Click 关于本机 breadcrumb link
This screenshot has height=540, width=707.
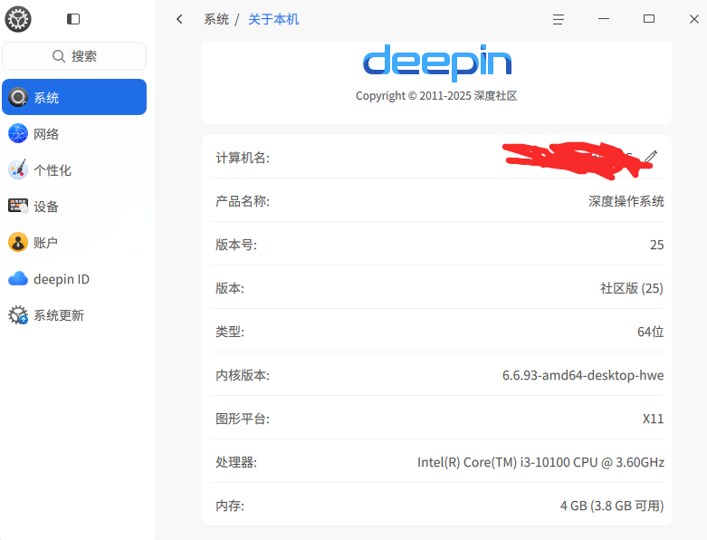273,19
